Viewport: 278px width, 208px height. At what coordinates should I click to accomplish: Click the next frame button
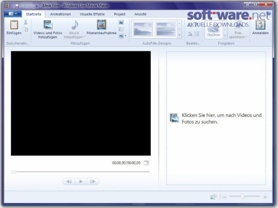(93, 181)
